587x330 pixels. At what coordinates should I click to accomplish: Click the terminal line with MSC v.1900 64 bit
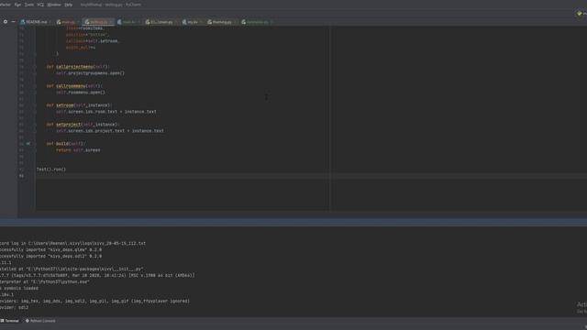coord(97,275)
